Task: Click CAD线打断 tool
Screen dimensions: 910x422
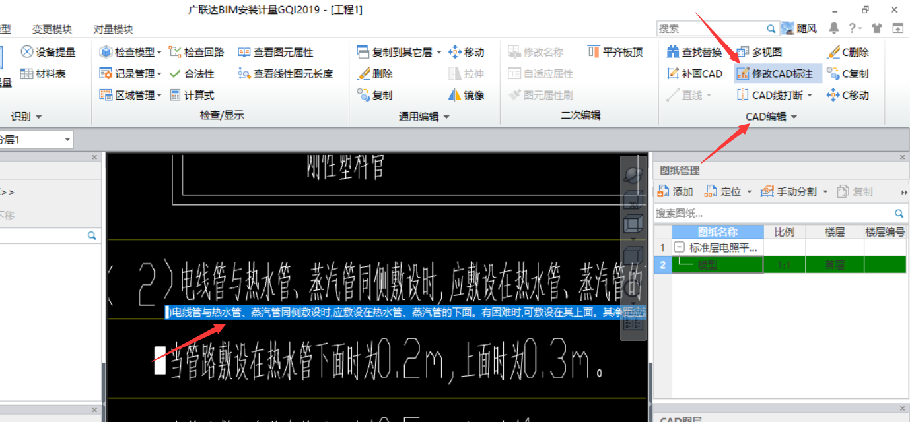Action: [x=770, y=95]
